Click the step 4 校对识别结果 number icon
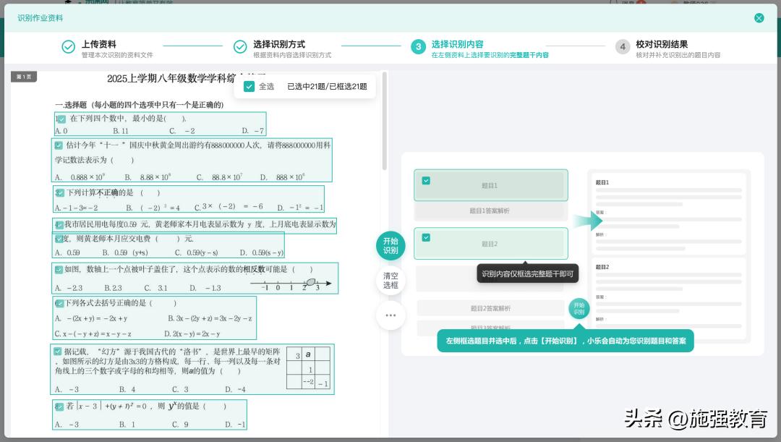 pyautogui.click(x=623, y=46)
